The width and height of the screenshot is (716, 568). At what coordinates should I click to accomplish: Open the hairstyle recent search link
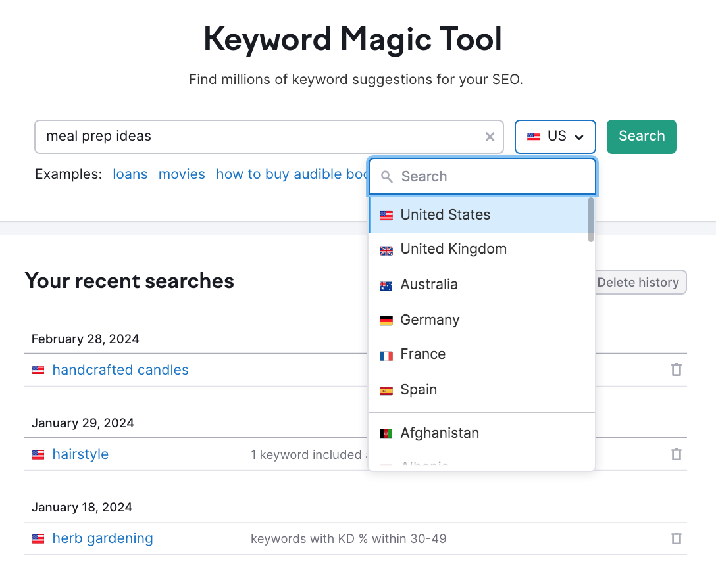80,454
